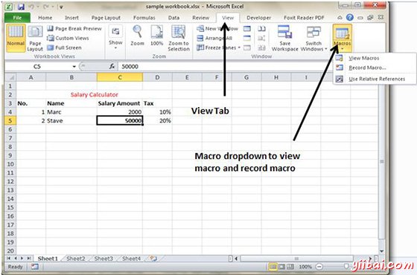Select cell containing Marc
The height and width of the screenshot is (275, 417).
[x=71, y=112]
